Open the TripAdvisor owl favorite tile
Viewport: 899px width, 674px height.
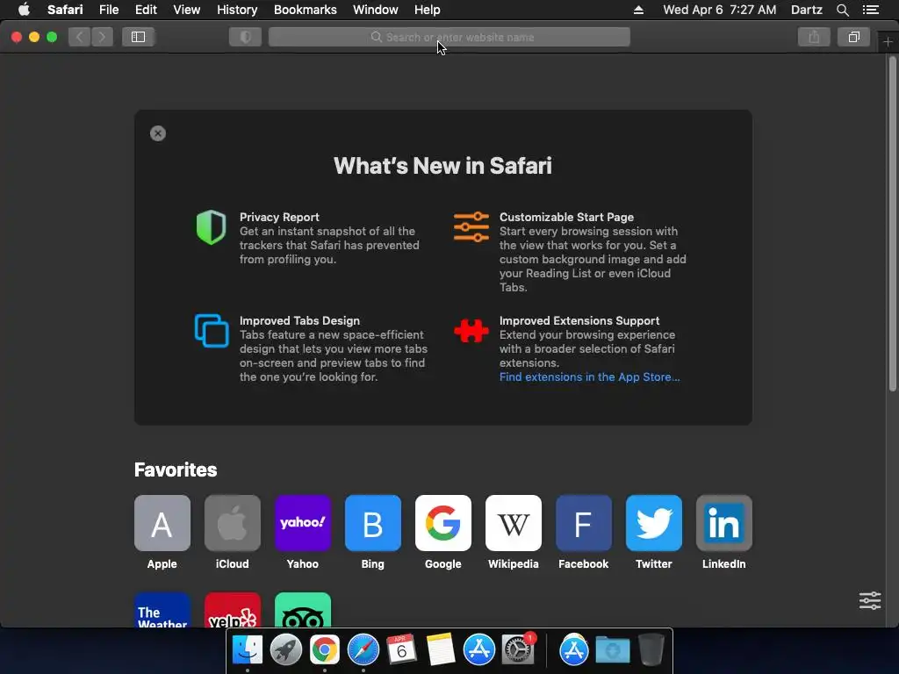coord(303,610)
